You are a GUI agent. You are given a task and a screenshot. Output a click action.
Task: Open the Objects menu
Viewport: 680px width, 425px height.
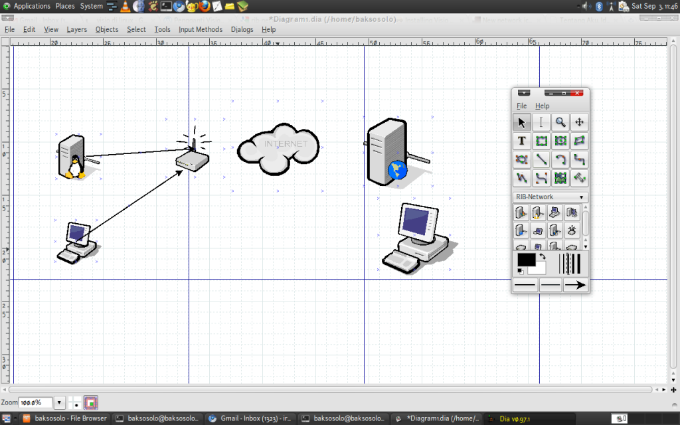(x=106, y=29)
